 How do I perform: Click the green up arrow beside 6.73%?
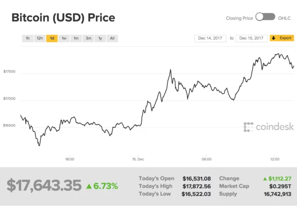pos(89,186)
